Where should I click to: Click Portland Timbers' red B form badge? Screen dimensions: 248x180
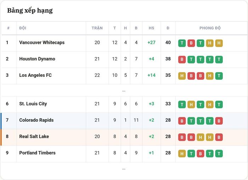tap(201, 153)
